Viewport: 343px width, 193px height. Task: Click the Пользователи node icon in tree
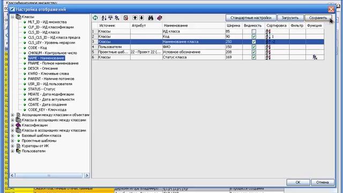click(19, 151)
